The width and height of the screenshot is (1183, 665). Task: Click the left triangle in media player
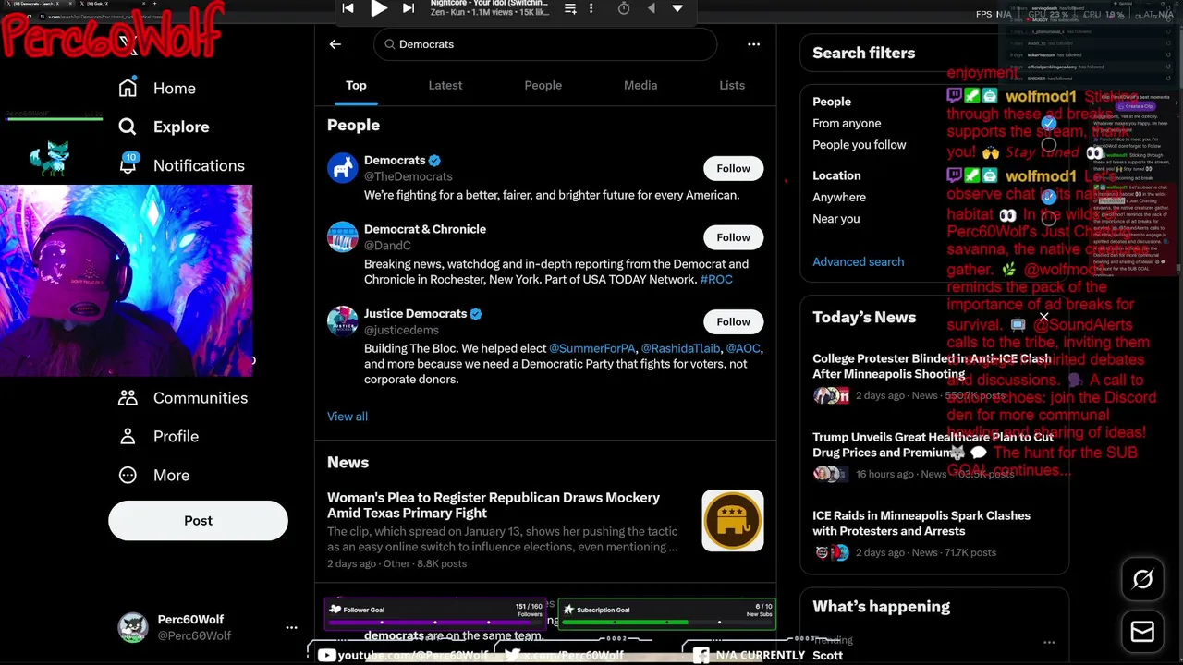coord(651,8)
